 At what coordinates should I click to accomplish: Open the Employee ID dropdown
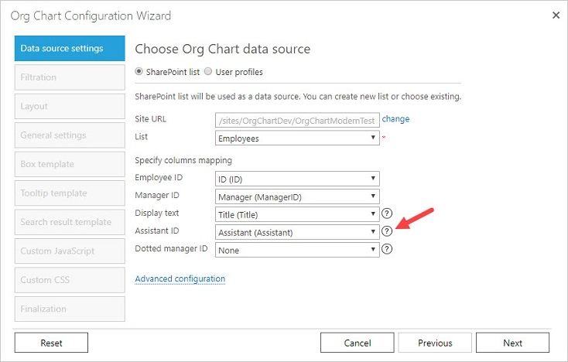(x=297, y=179)
